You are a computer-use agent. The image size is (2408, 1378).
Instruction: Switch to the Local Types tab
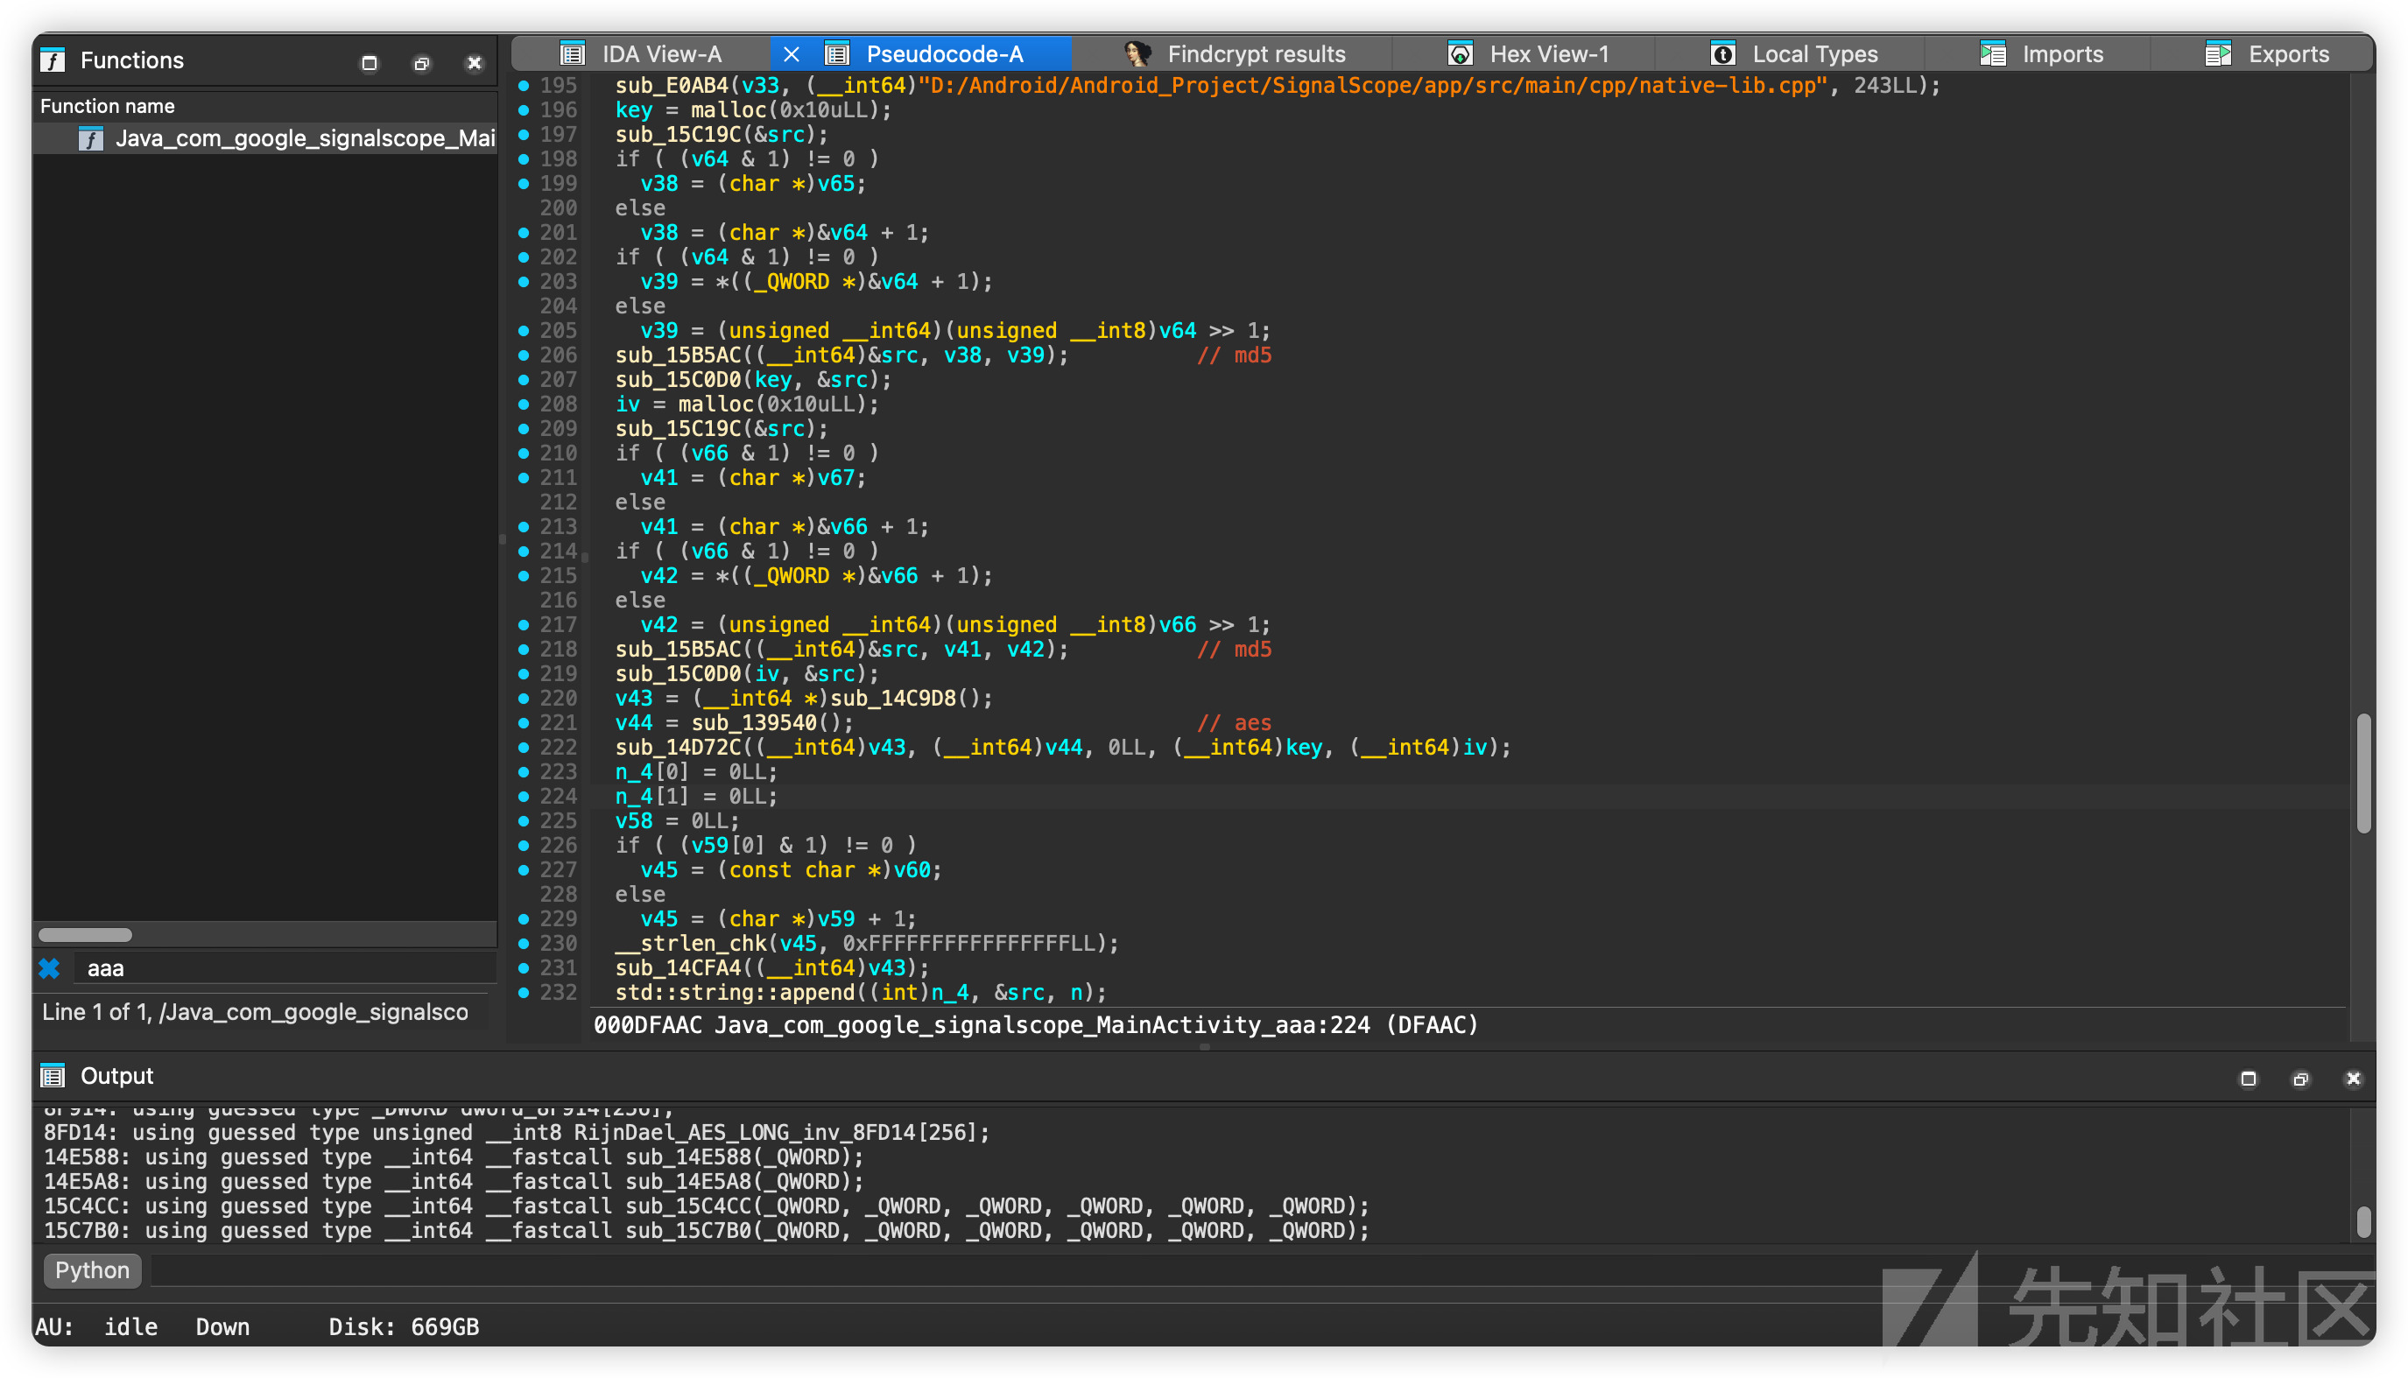point(1813,54)
